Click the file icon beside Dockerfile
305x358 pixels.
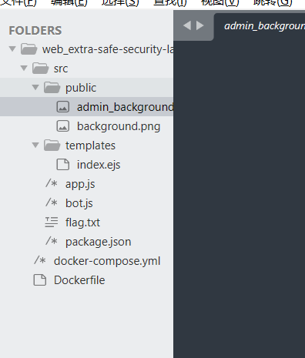point(40,280)
